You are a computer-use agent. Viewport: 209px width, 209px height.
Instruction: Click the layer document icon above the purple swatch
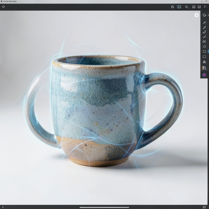204,68
